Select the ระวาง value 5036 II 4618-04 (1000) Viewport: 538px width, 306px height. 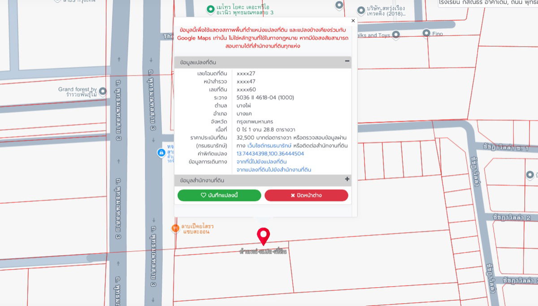coord(265,97)
